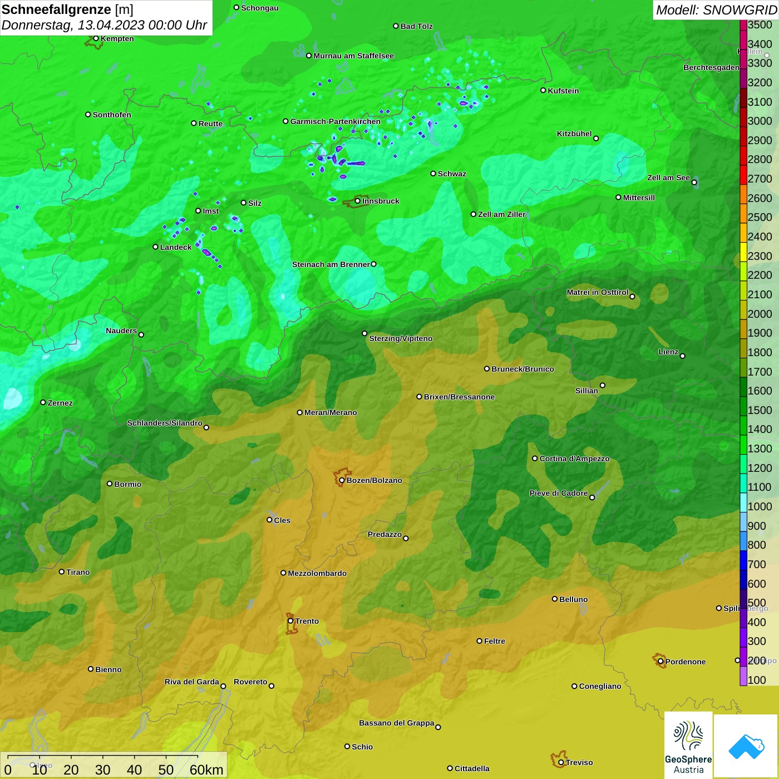
Task: Click the Garmisch-Partenkirchen marker dot
Action: [x=285, y=121]
